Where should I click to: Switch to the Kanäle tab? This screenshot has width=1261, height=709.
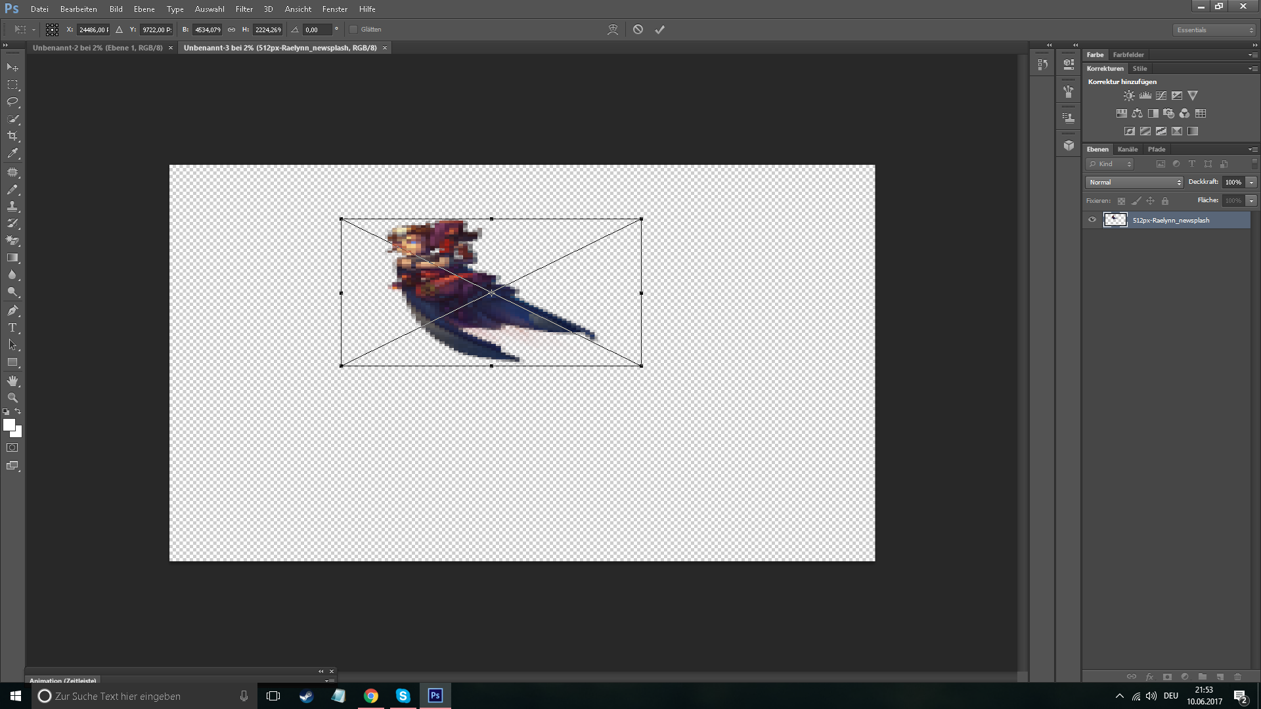click(1128, 150)
